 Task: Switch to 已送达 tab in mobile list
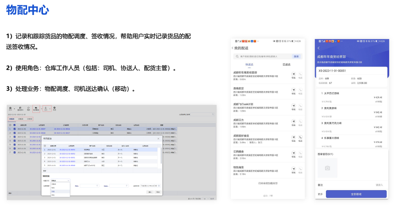pyautogui.click(x=286, y=64)
